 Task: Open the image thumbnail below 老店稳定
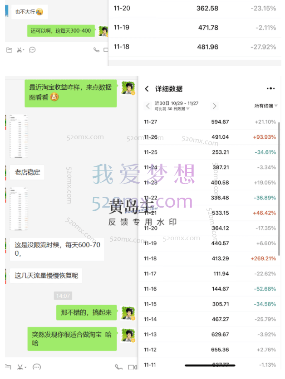(19, 209)
